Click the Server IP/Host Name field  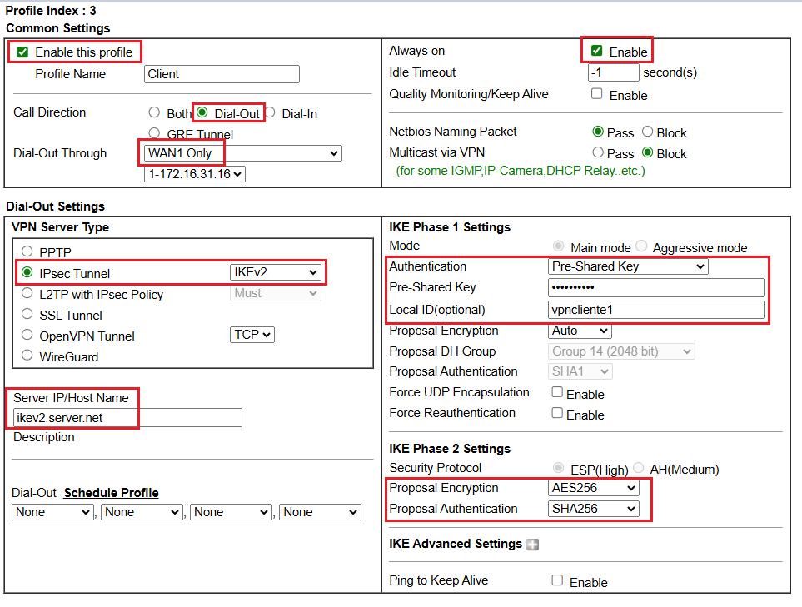pos(127,418)
